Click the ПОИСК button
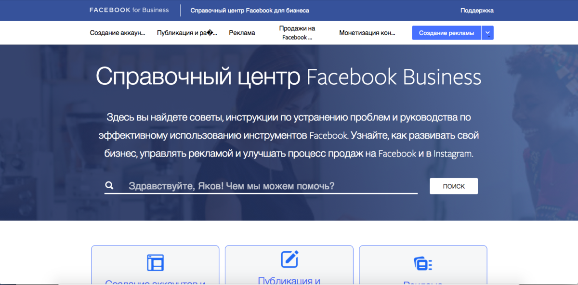The width and height of the screenshot is (578, 285). coord(454,186)
